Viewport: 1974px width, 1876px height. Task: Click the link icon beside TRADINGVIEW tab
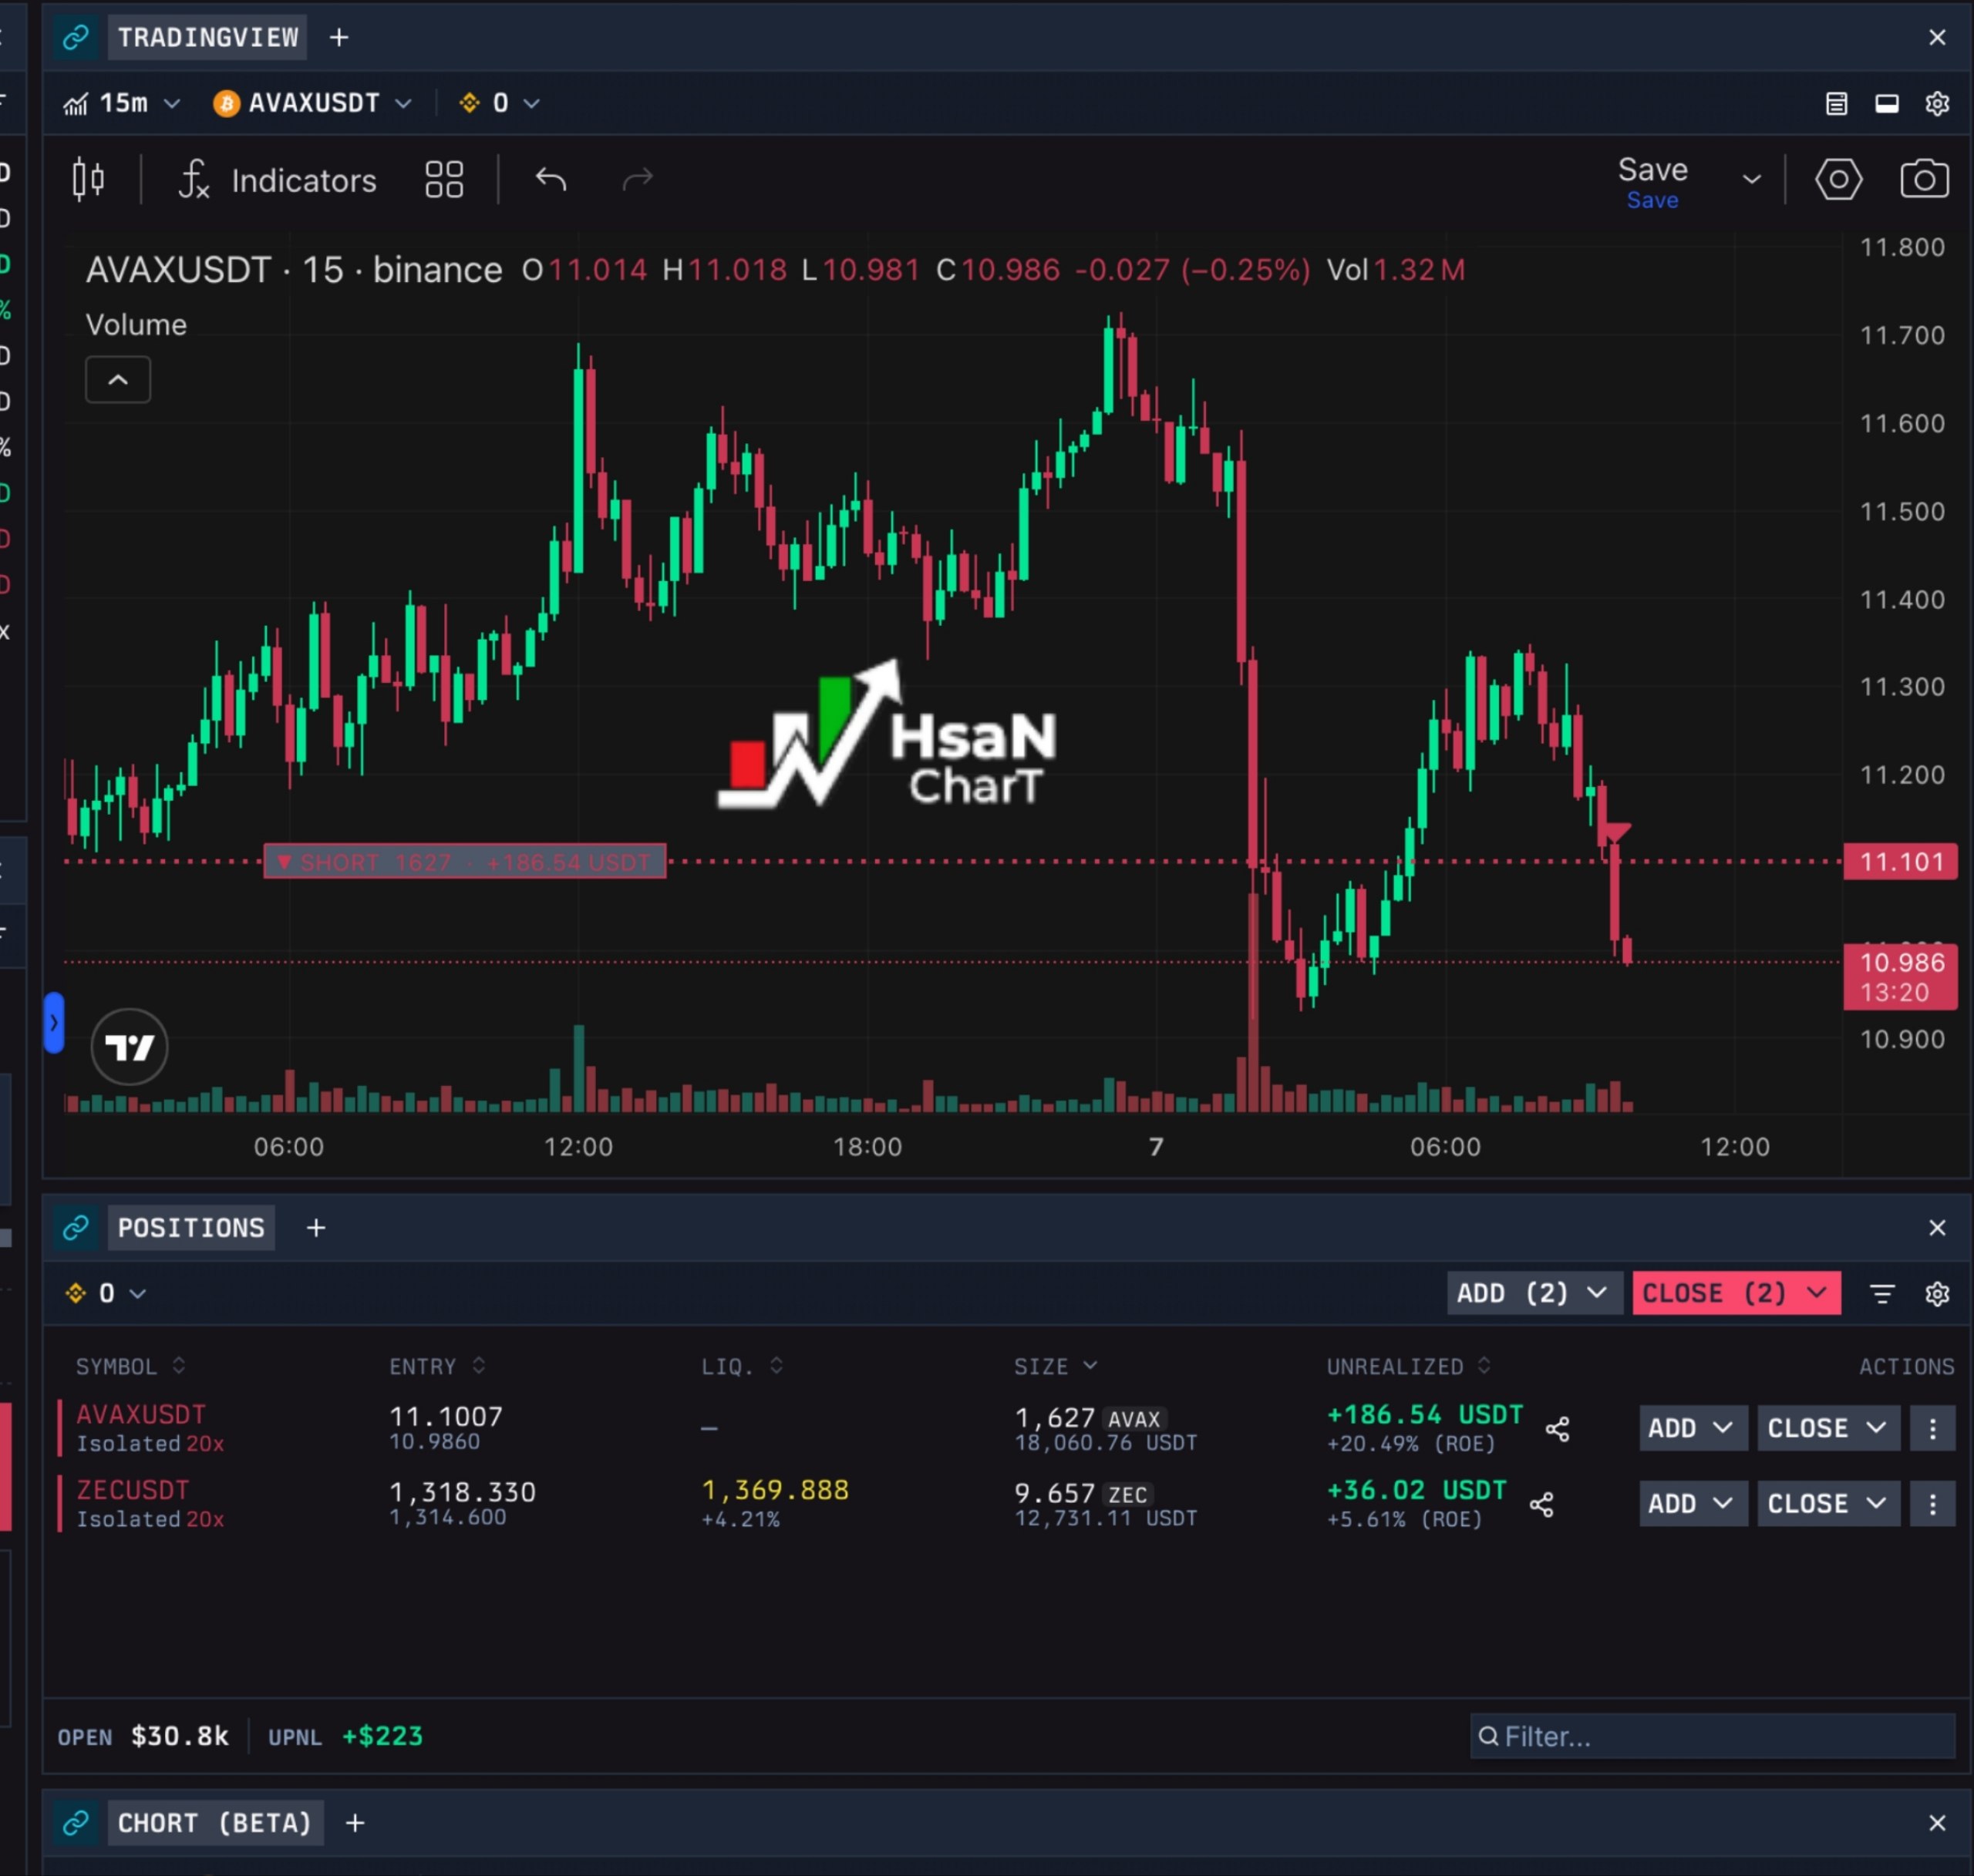76,38
